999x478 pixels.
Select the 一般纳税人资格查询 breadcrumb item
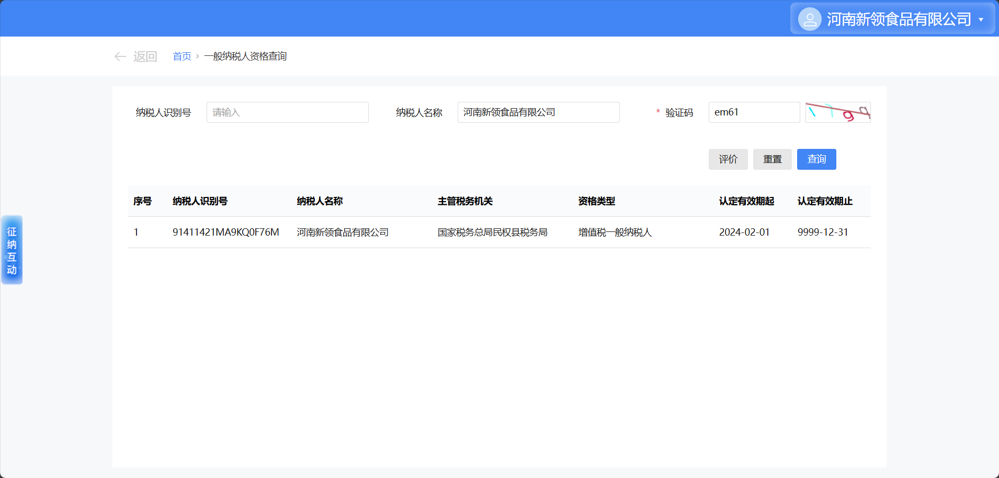point(245,56)
